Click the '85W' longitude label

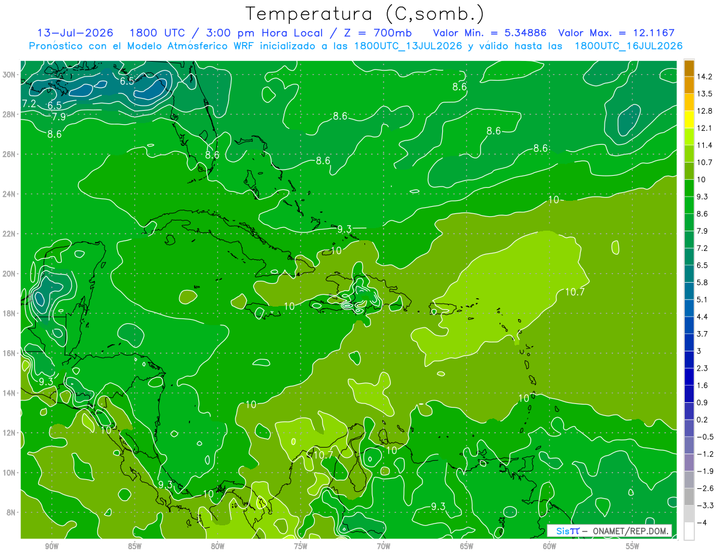[x=134, y=546]
